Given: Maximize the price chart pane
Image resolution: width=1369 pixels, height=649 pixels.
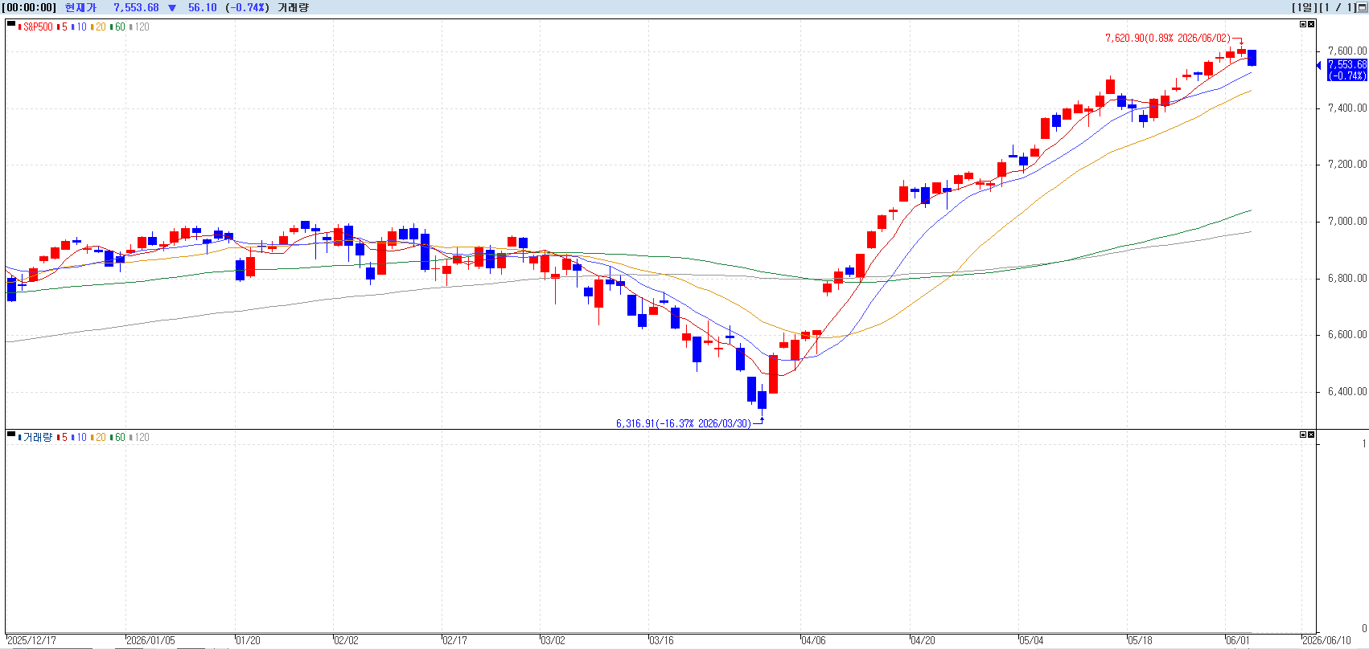Looking at the screenshot, I should pos(1303,24).
